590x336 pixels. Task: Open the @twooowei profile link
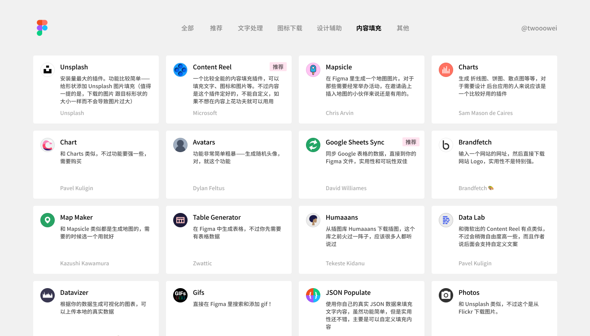tap(539, 28)
